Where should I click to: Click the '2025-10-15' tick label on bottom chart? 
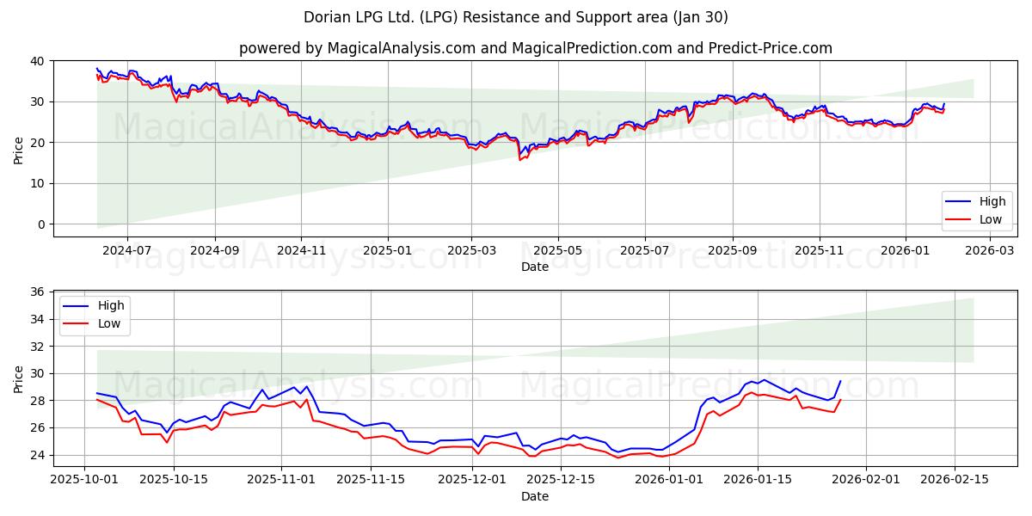click(x=174, y=479)
